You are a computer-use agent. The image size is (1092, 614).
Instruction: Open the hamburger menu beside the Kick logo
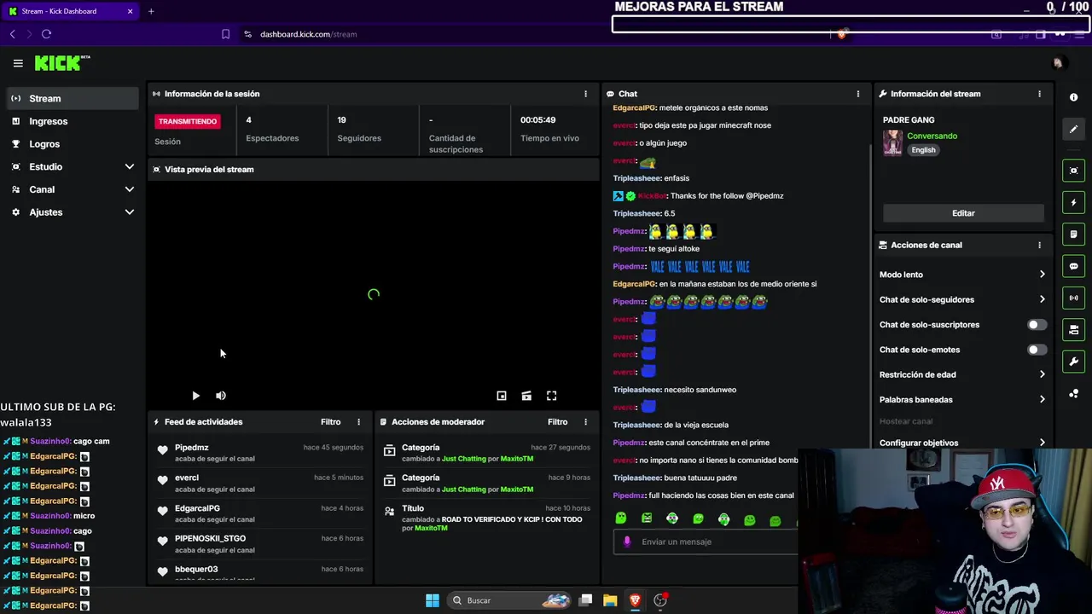[x=18, y=63]
